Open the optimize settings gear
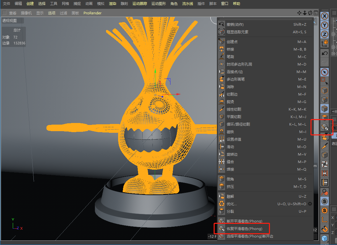337x245 pixels. tap(310, 204)
